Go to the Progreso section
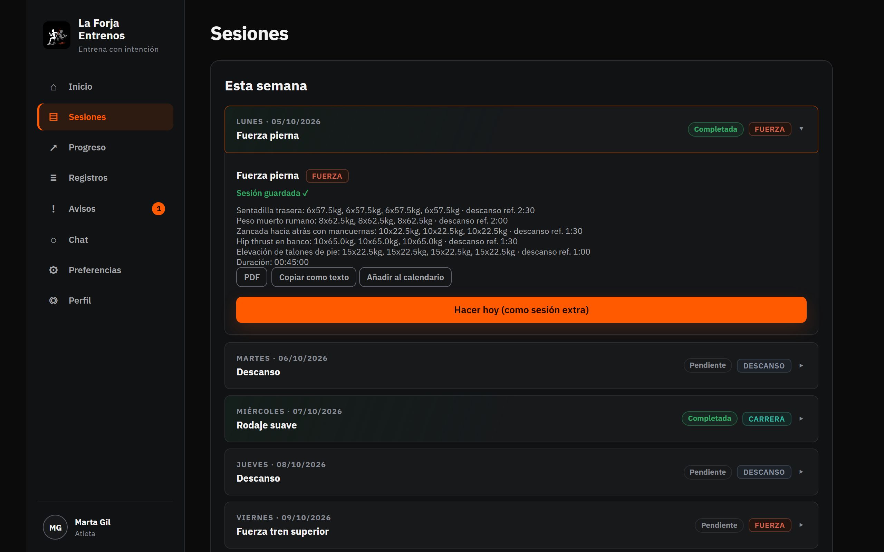The image size is (884, 552). [105, 148]
